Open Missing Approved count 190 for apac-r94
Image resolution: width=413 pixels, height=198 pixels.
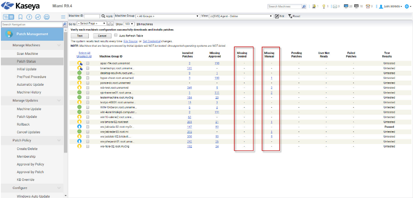pos(217,63)
